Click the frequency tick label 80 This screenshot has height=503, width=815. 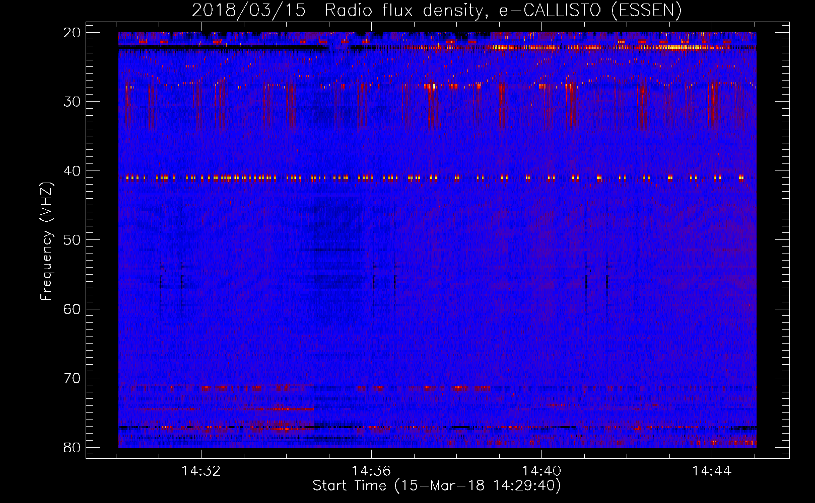coord(73,448)
